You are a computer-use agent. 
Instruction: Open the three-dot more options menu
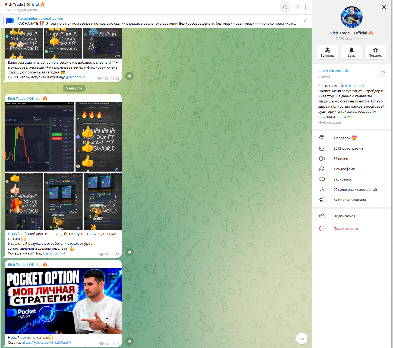pos(306,7)
